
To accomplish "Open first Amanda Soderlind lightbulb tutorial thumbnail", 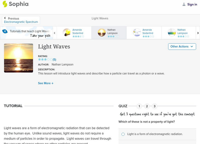I will (x=66, y=33).
